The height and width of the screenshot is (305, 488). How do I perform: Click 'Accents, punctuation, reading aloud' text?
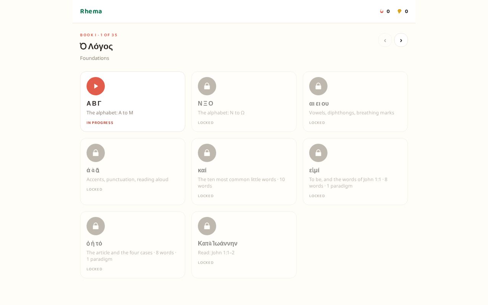click(x=127, y=180)
